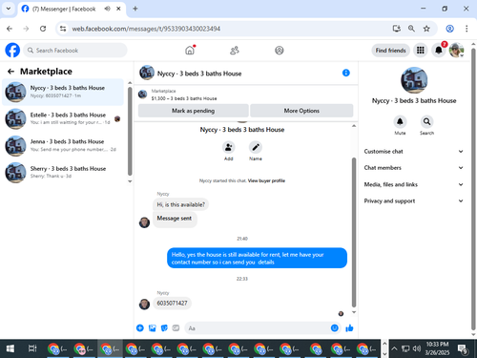Mute the tab audio speaker icon

(107, 9)
